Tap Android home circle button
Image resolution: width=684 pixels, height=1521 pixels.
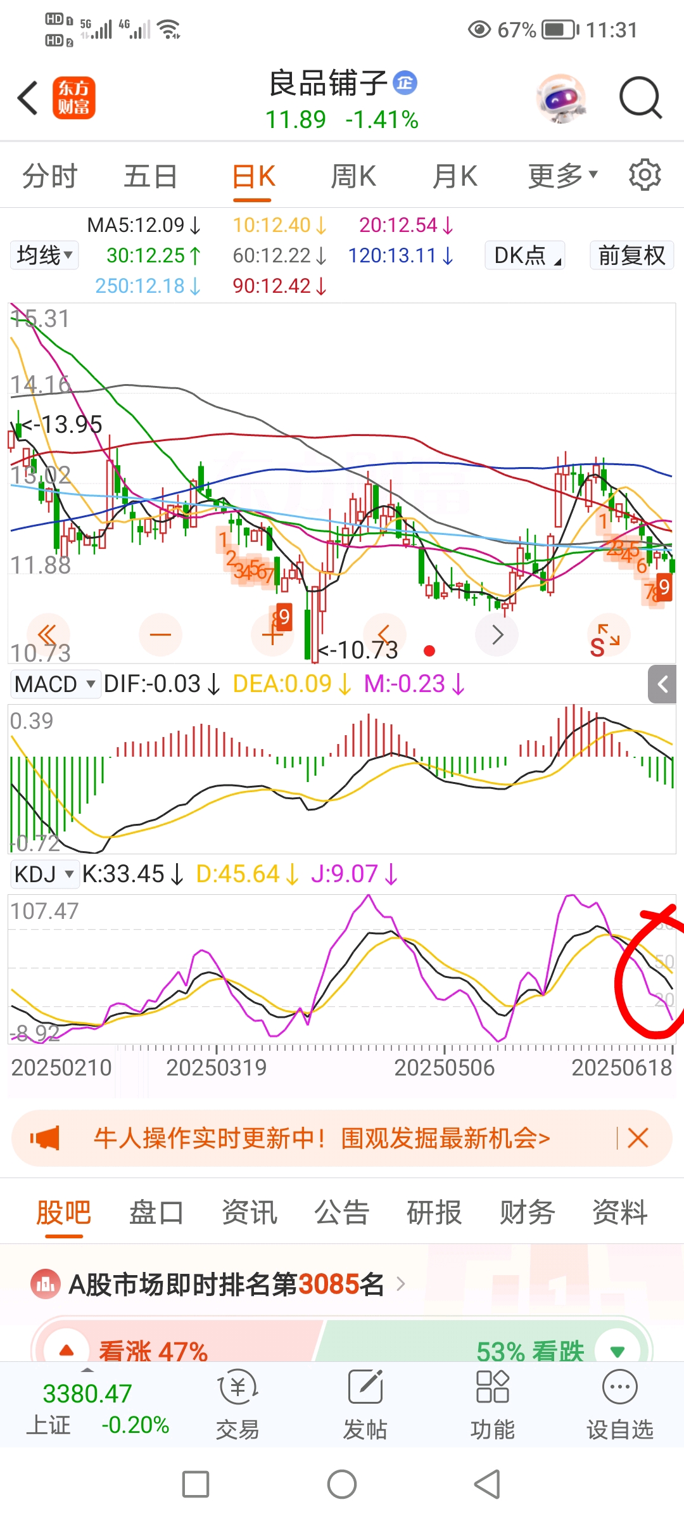tap(342, 1484)
